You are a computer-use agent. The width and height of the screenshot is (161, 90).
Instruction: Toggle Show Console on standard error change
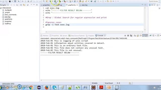coord(146,35)
